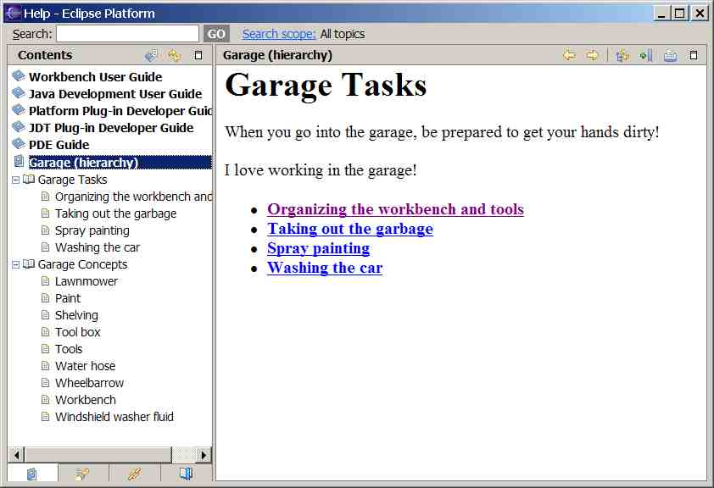Collapse the Garage Tasks tree node
The height and width of the screenshot is (488, 714).
tap(15, 180)
